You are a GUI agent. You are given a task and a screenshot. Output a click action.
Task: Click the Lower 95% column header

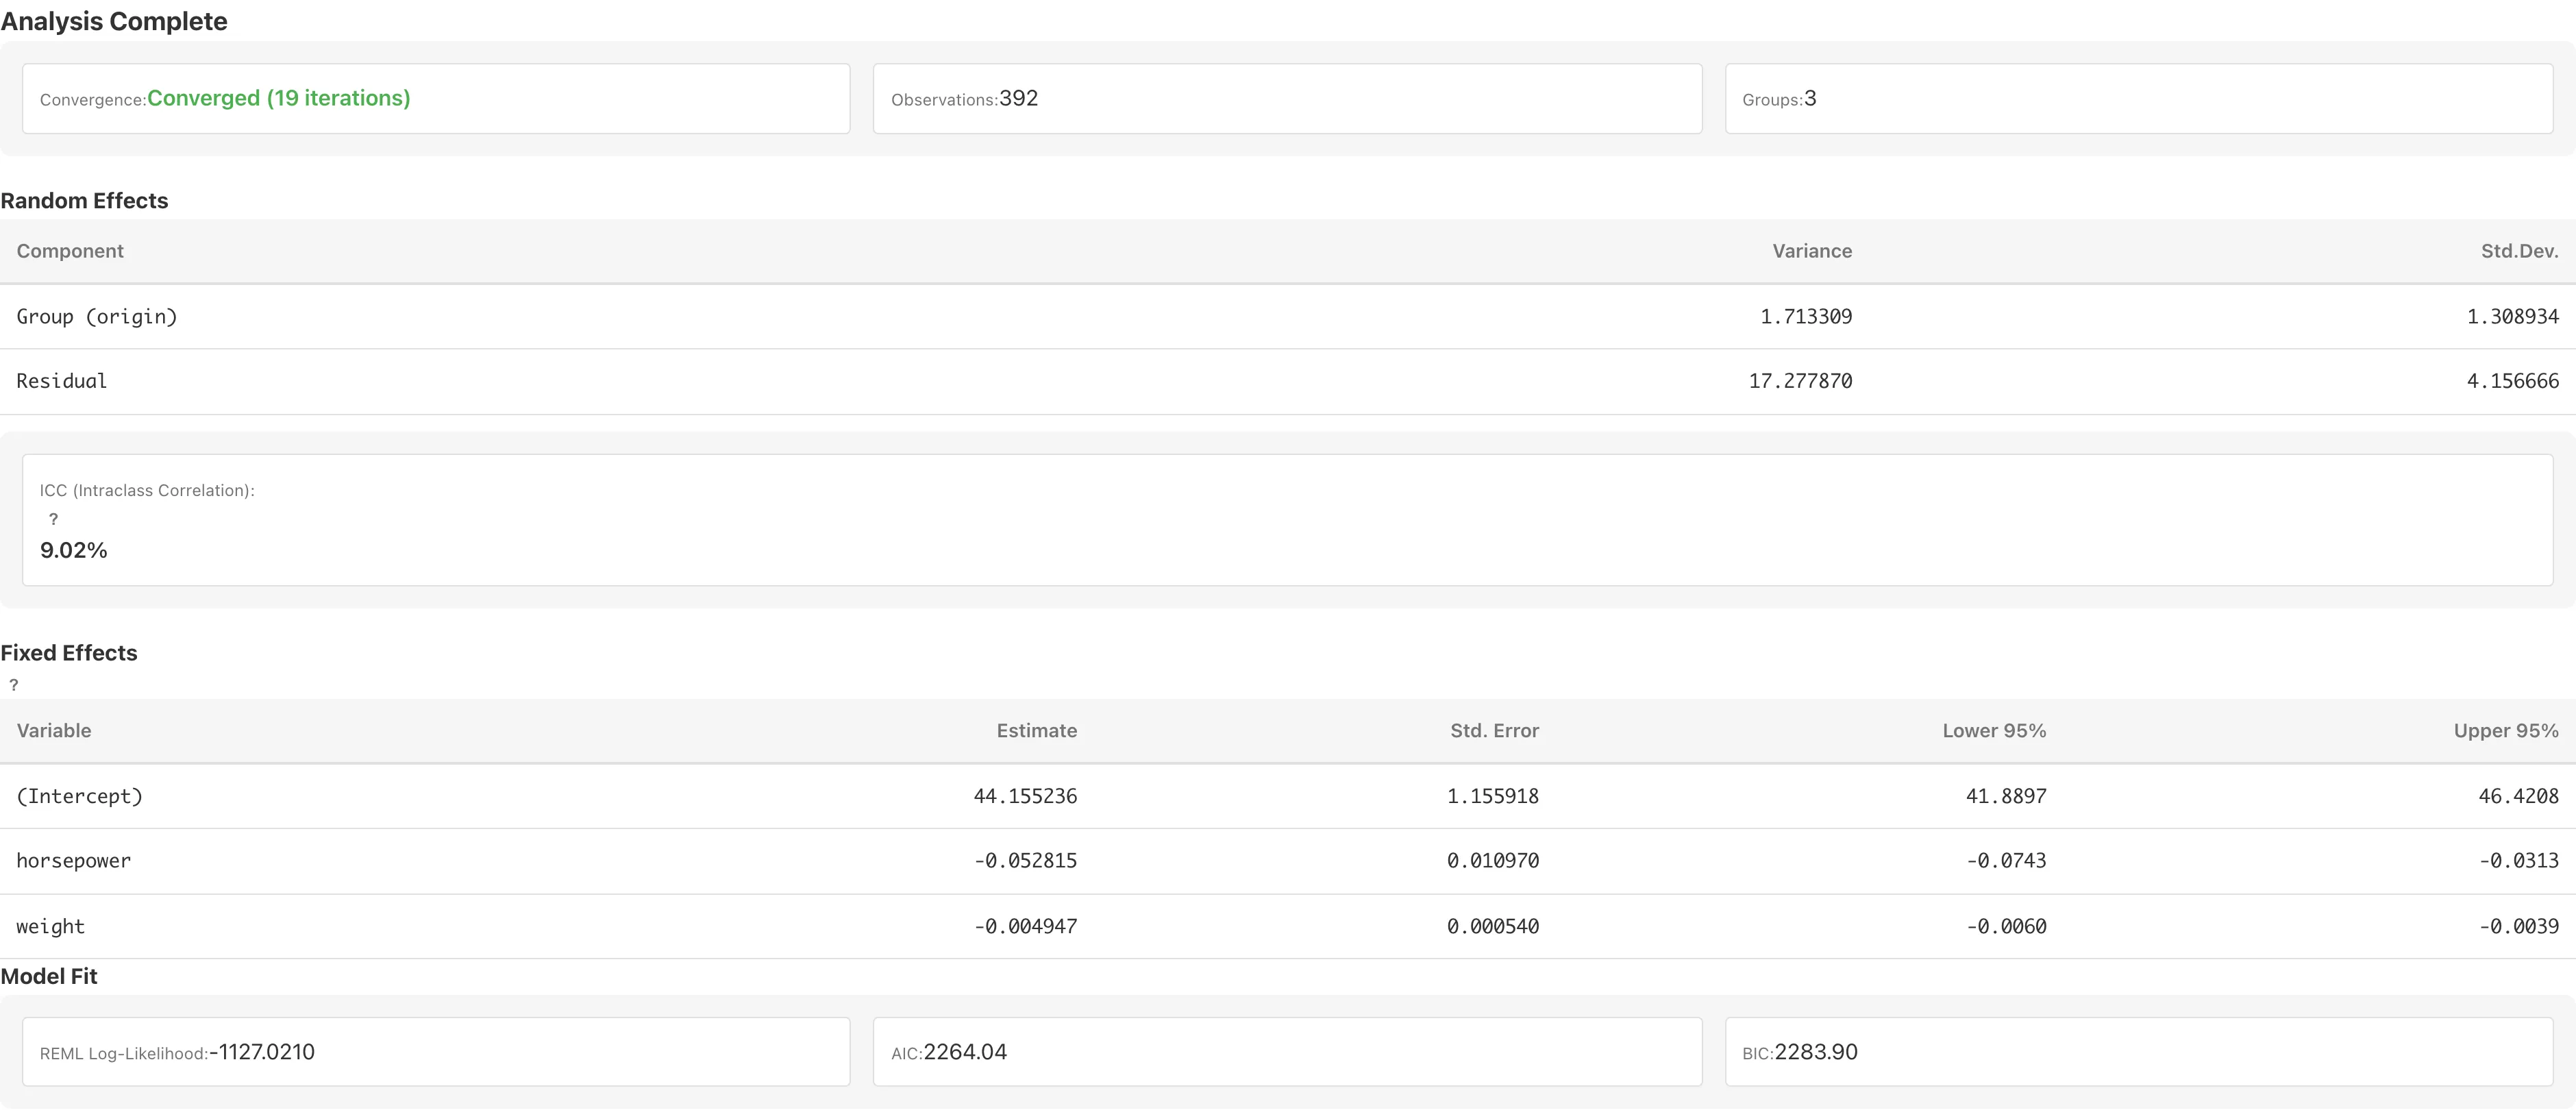pos(1994,731)
